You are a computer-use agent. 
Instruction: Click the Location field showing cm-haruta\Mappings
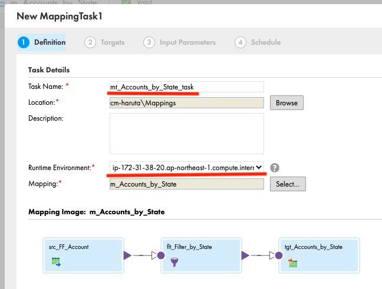click(187, 103)
